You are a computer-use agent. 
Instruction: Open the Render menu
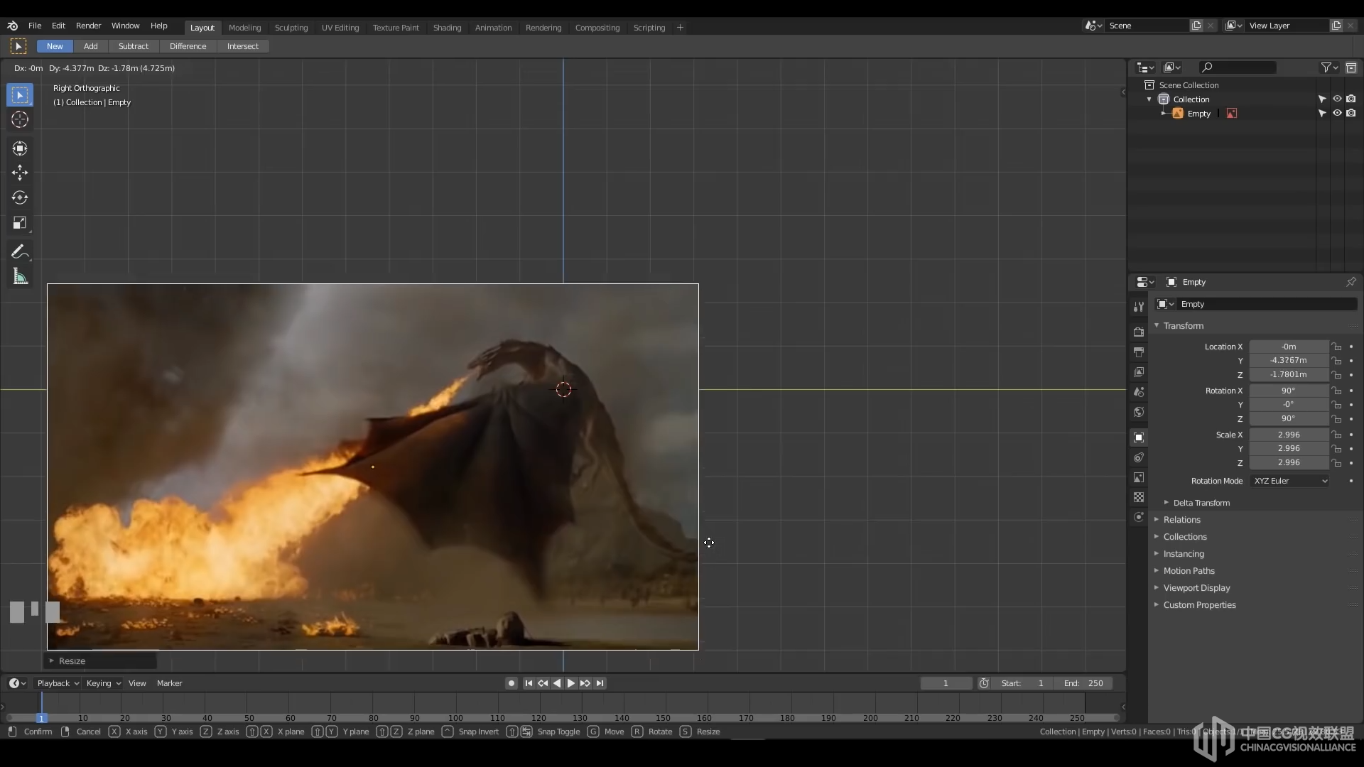pyautogui.click(x=88, y=26)
